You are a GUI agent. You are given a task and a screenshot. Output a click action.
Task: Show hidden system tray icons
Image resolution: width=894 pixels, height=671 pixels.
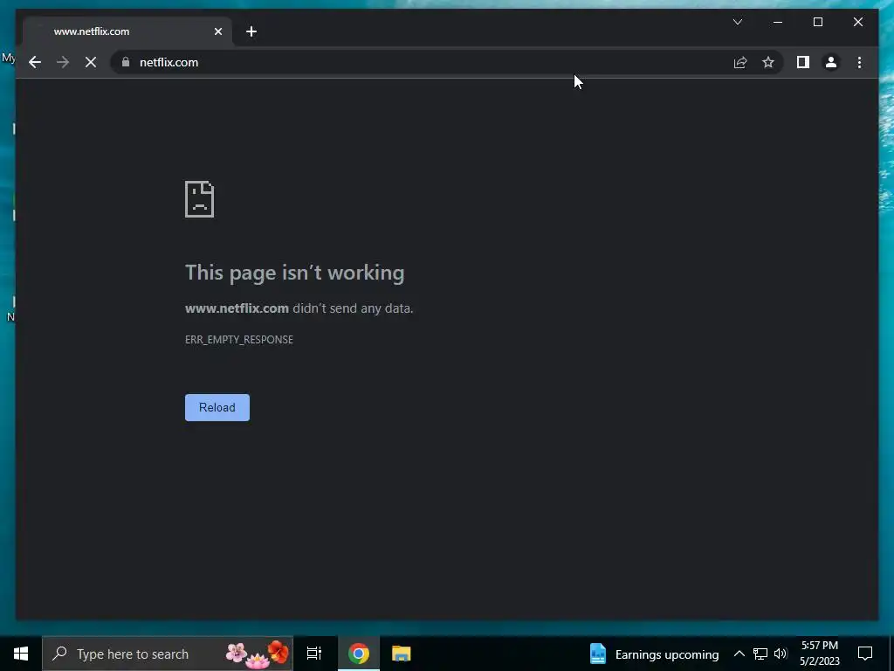tap(739, 654)
